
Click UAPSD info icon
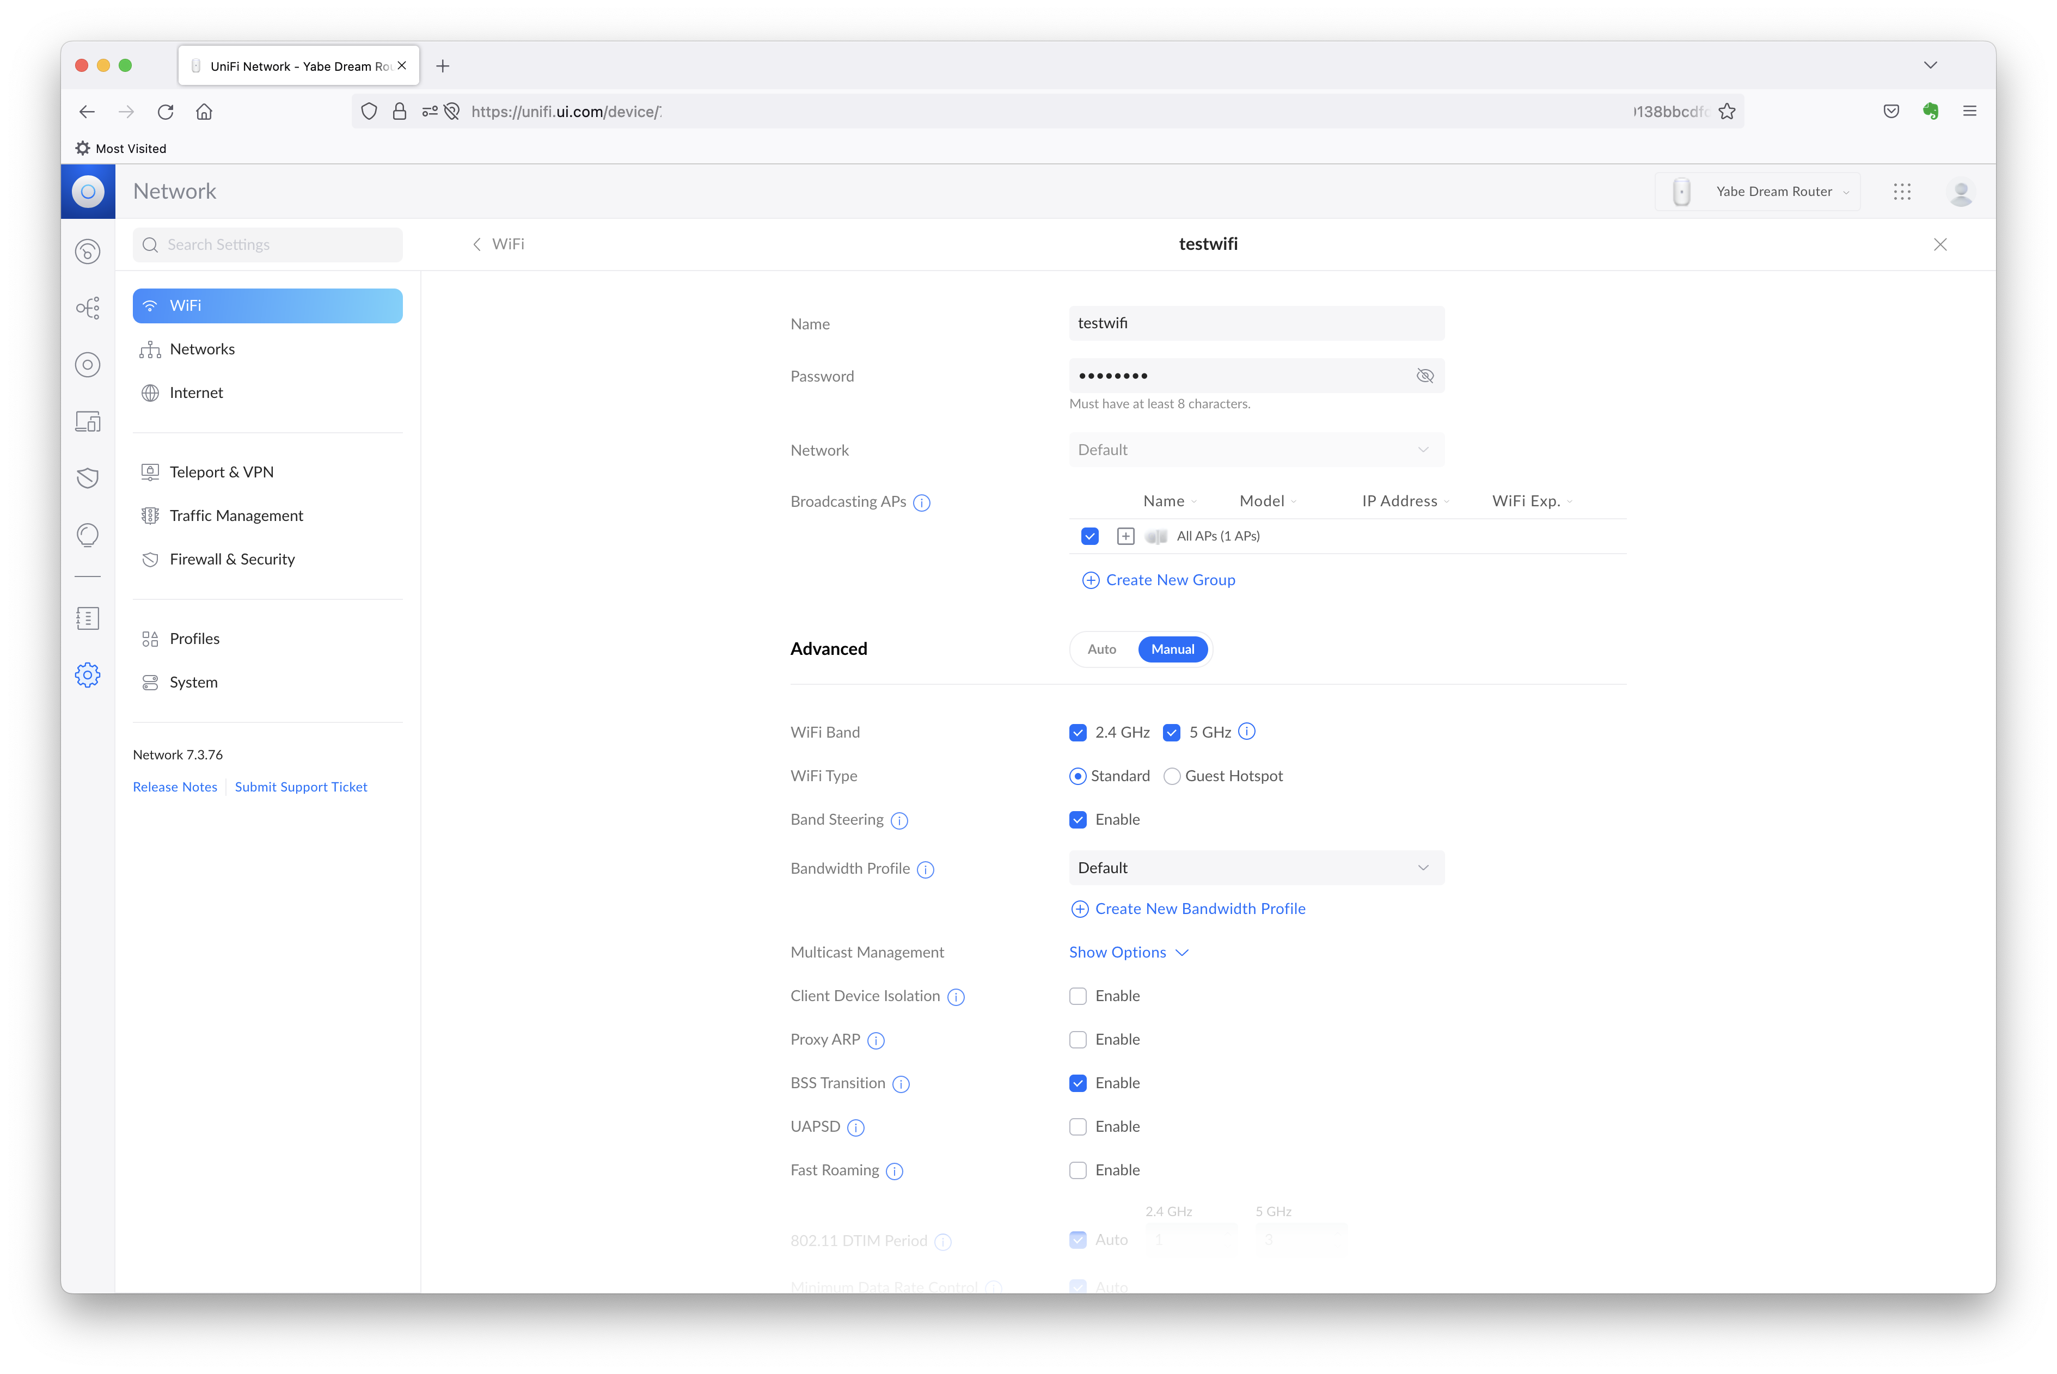click(855, 1127)
